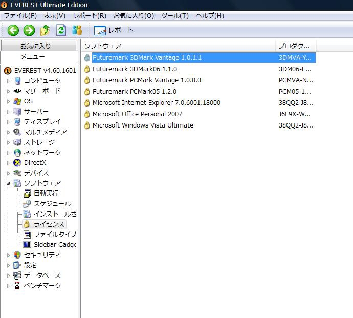Click the green Back arrow toolbar icon
Viewport: 353px width, 318px height.
13,30
